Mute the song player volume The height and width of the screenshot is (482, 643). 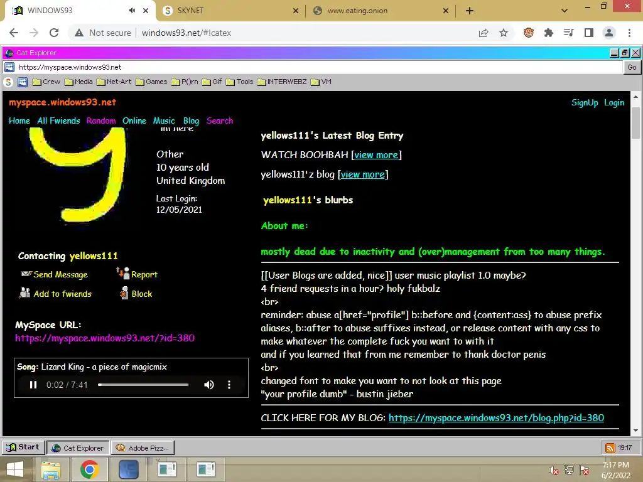click(209, 385)
